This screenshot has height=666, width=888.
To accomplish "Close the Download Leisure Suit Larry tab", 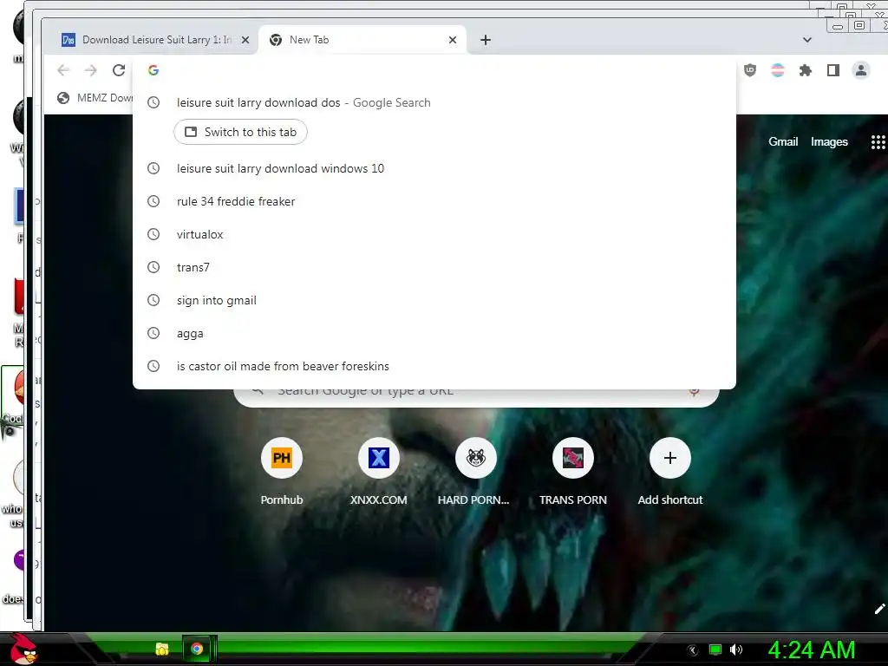I will coord(245,40).
